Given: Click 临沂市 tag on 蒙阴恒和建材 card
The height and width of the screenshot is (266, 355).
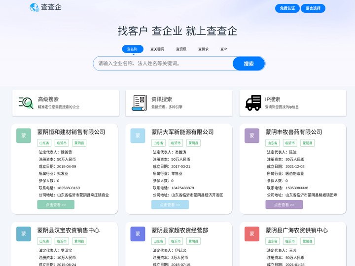Looking at the screenshot, I should 62,143.
